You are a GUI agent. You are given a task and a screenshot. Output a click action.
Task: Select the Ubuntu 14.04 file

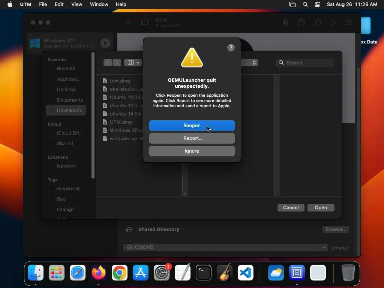(x=123, y=97)
